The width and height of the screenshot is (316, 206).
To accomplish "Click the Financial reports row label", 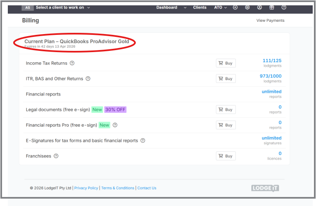I will coord(43,94).
